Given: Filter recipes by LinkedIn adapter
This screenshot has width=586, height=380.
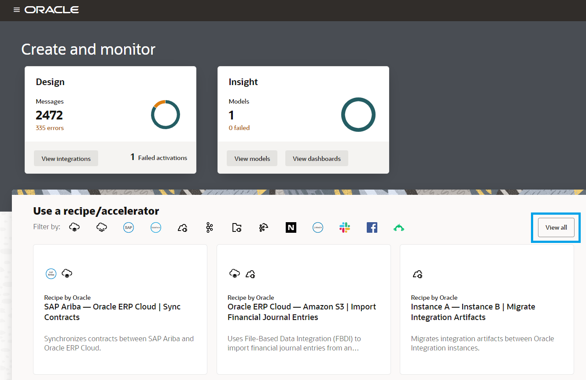Looking at the screenshot, I should tap(318, 227).
